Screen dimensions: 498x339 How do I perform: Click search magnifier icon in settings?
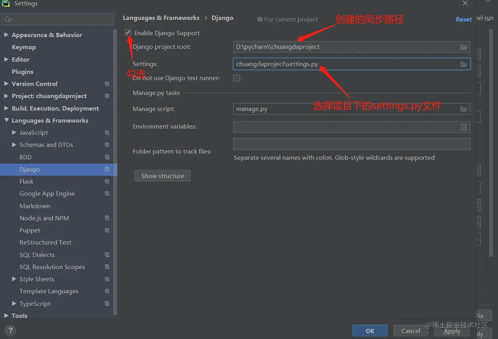8,19
